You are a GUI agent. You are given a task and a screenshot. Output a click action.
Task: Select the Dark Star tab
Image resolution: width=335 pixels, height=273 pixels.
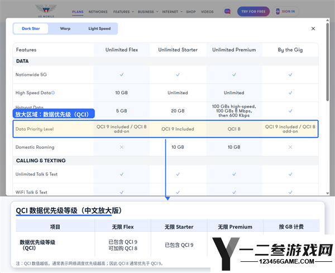click(31, 28)
